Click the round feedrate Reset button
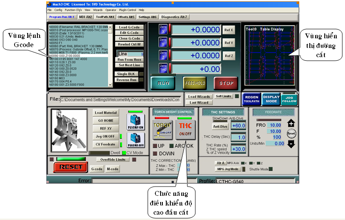Screen dimensions: 345x220 pos(291,133)
